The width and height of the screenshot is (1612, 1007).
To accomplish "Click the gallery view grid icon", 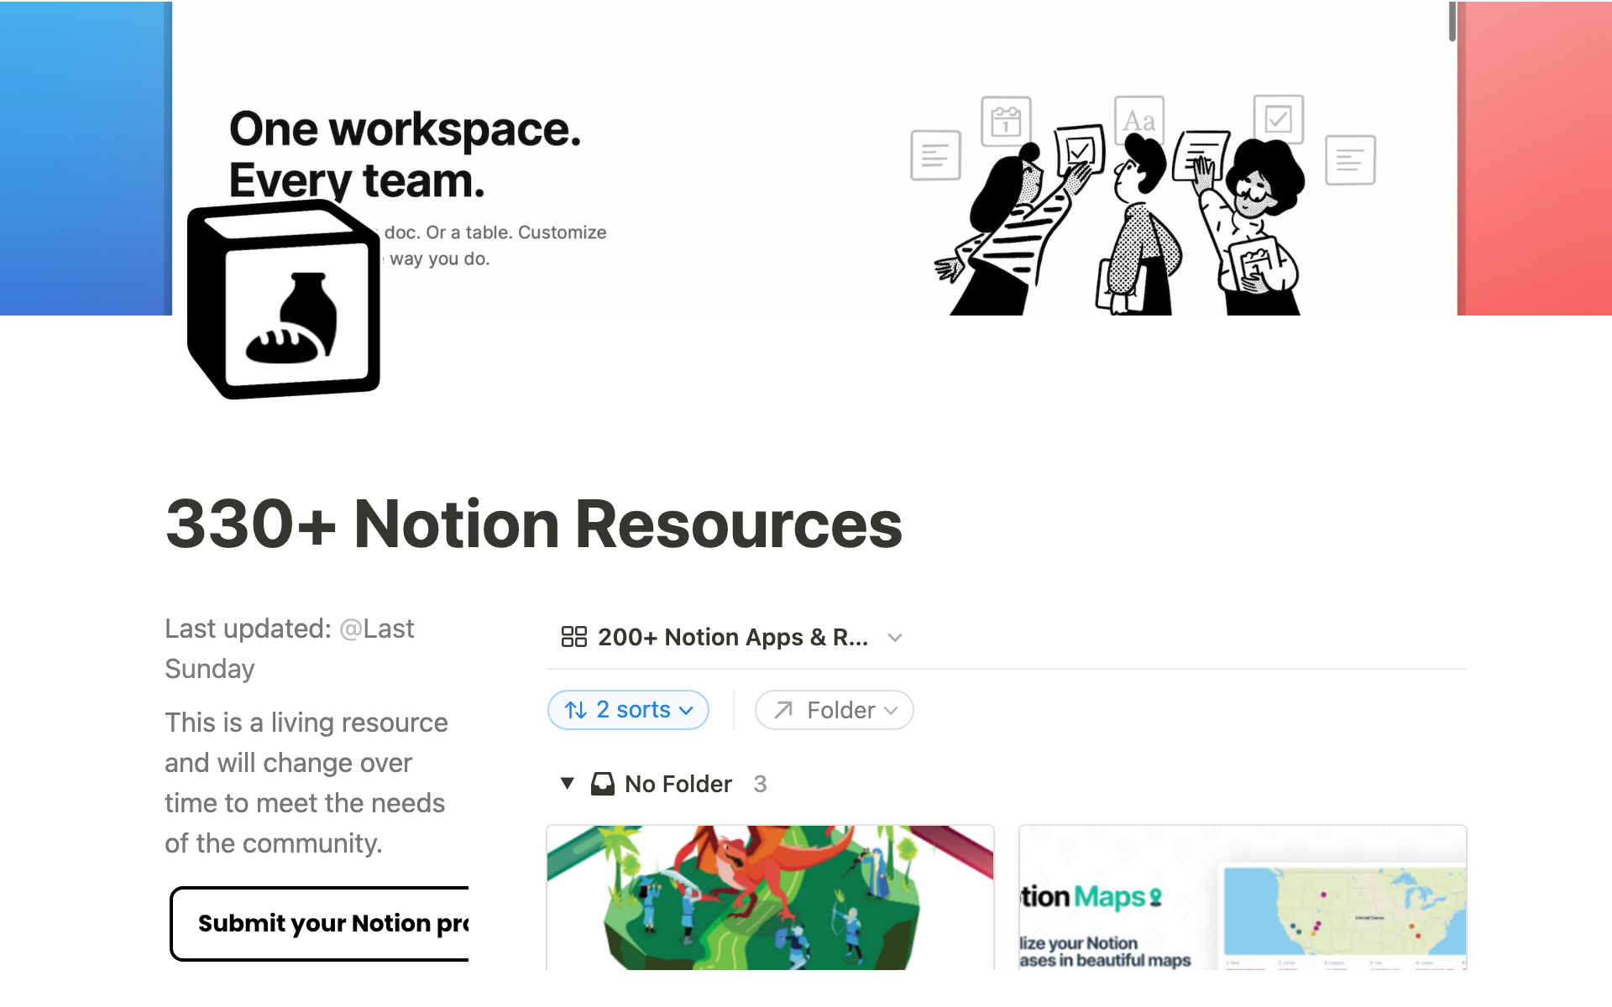I will [x=573, y=637].
